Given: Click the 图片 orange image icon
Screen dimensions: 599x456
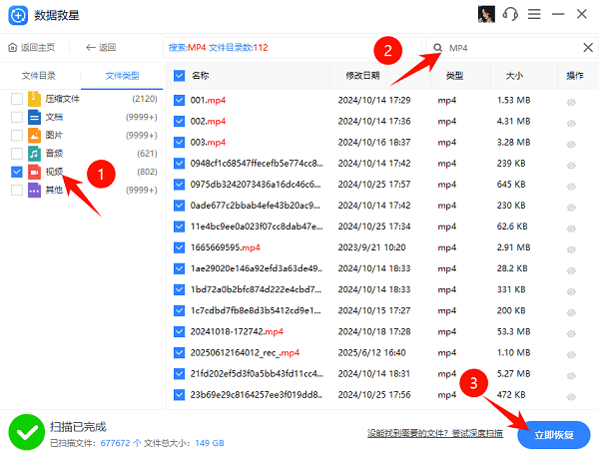Looking at the screenshot, I should point(34,135).
